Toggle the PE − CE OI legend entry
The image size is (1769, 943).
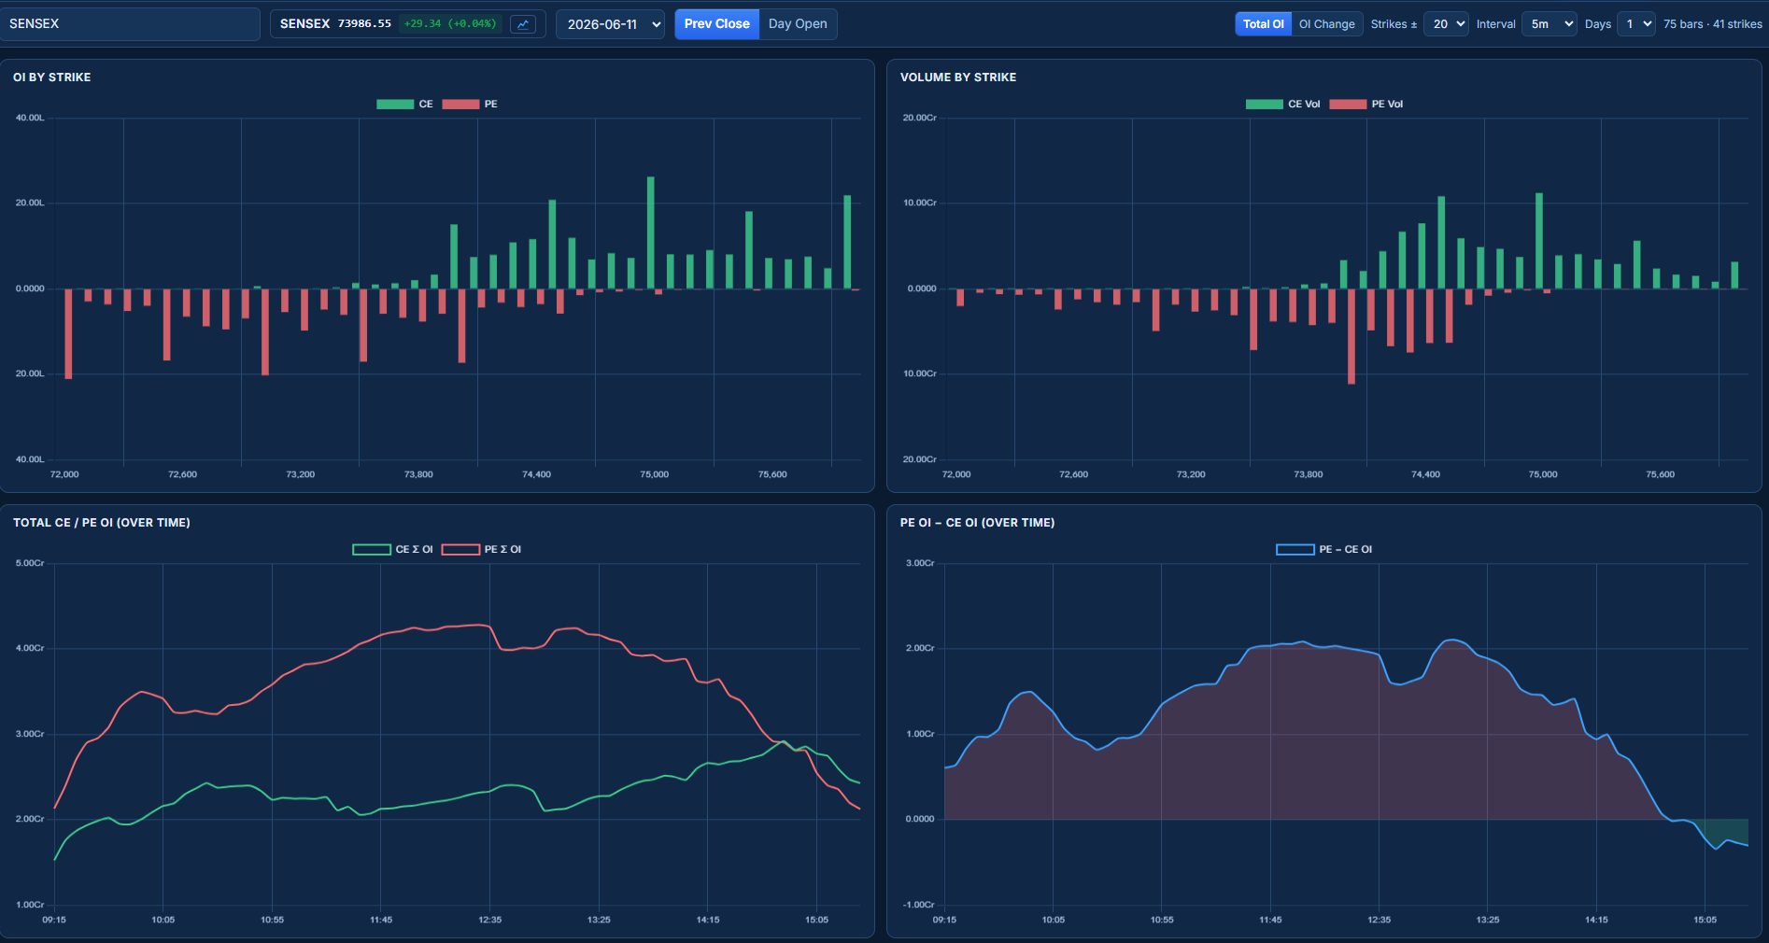1324,550
